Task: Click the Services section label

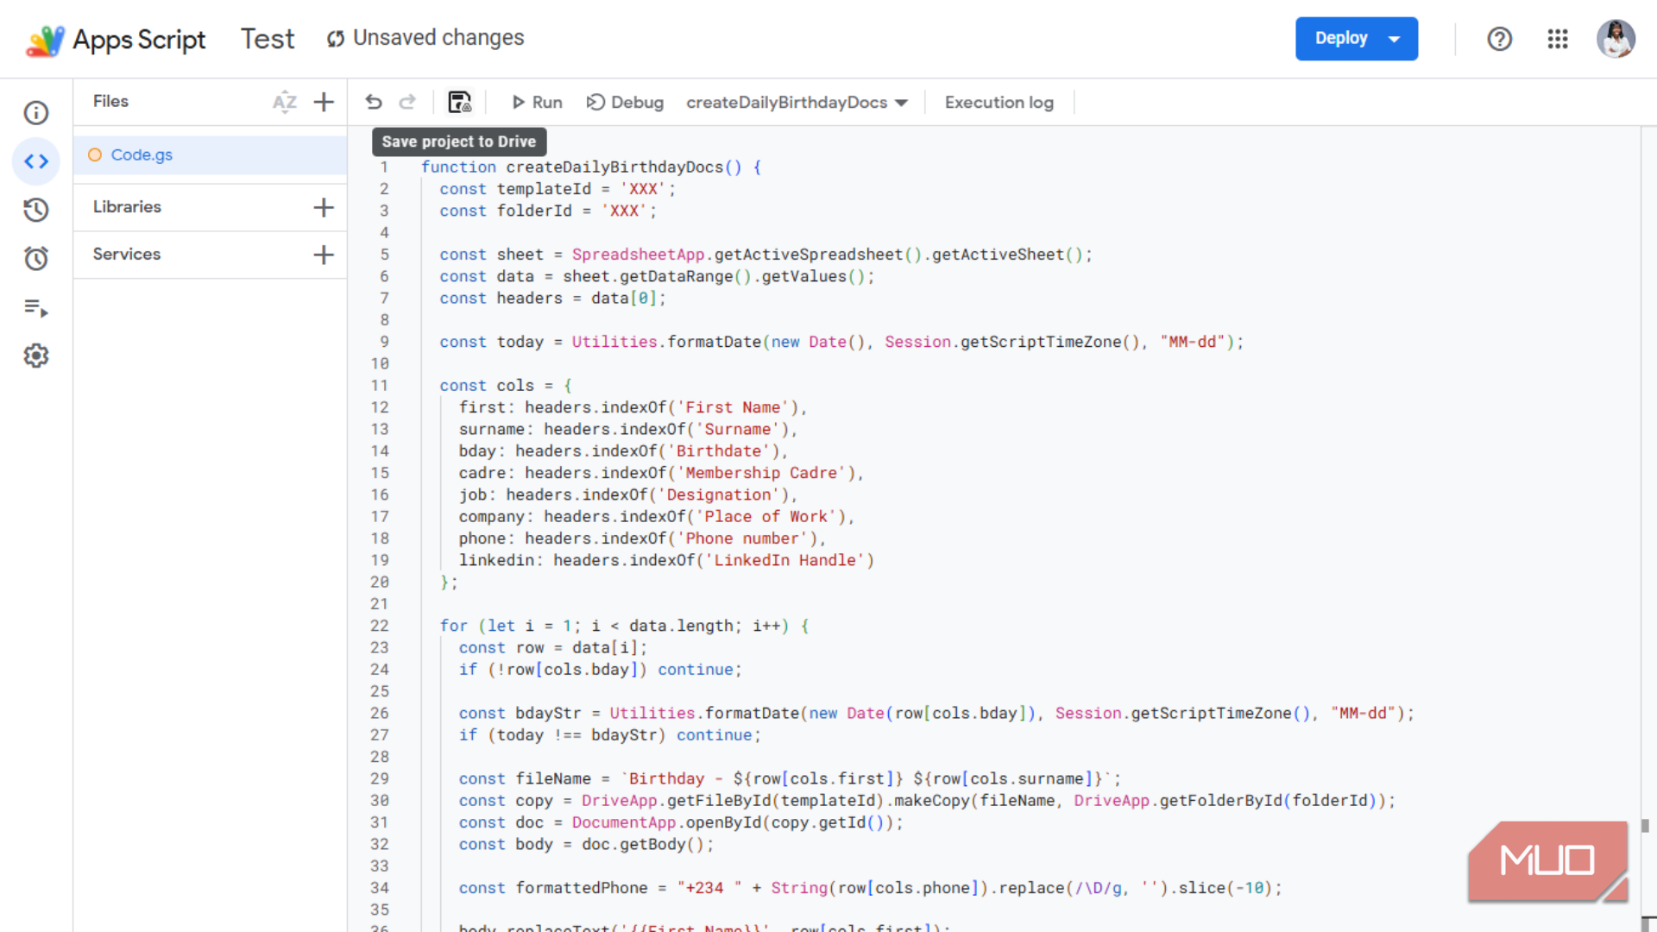Action: pyautogui.click(x=127, y=255)
